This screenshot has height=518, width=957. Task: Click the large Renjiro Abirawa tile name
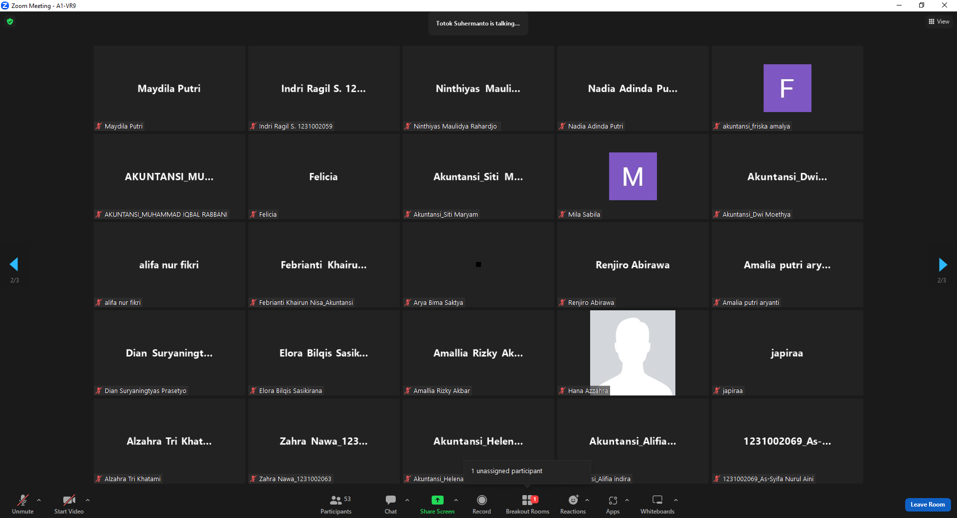click(633, 265)
